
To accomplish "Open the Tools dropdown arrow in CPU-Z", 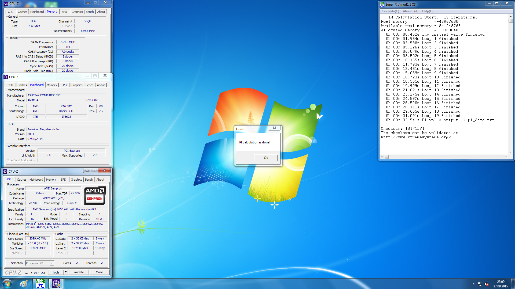I will (65, 272).
